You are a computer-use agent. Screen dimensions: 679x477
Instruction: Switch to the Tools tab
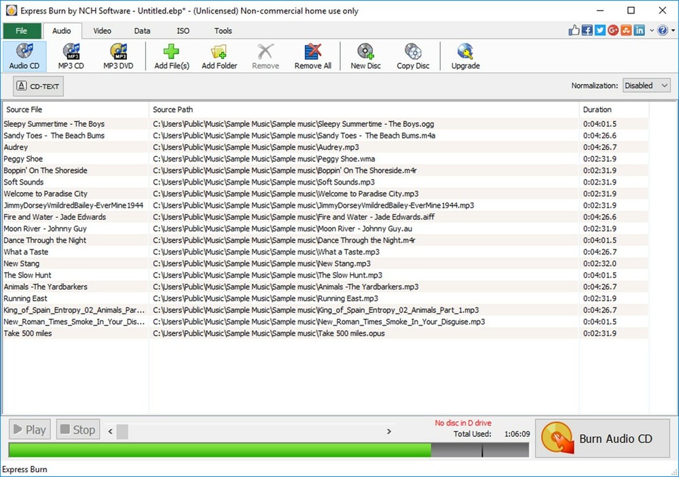[x=223, y=31]
